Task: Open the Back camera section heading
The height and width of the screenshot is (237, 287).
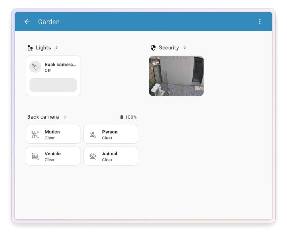Action: (43, 117)
